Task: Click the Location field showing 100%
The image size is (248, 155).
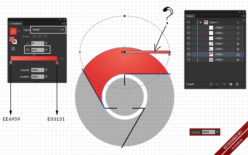Action: coord(38,77)
